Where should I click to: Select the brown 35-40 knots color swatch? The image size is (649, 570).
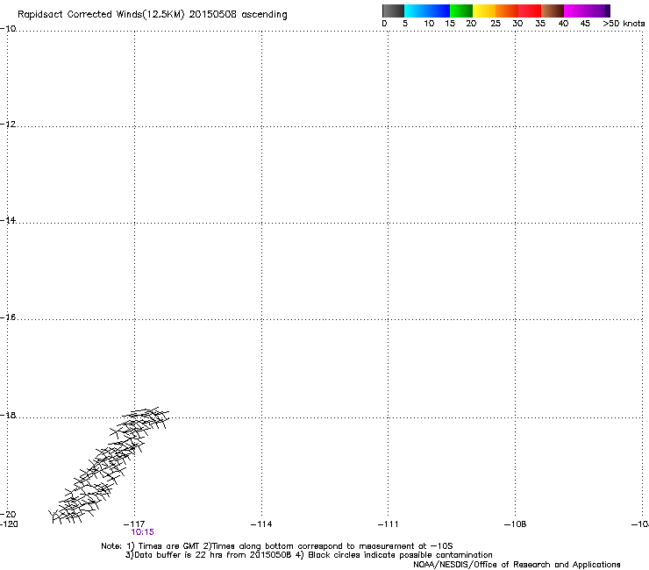point(553,11)
